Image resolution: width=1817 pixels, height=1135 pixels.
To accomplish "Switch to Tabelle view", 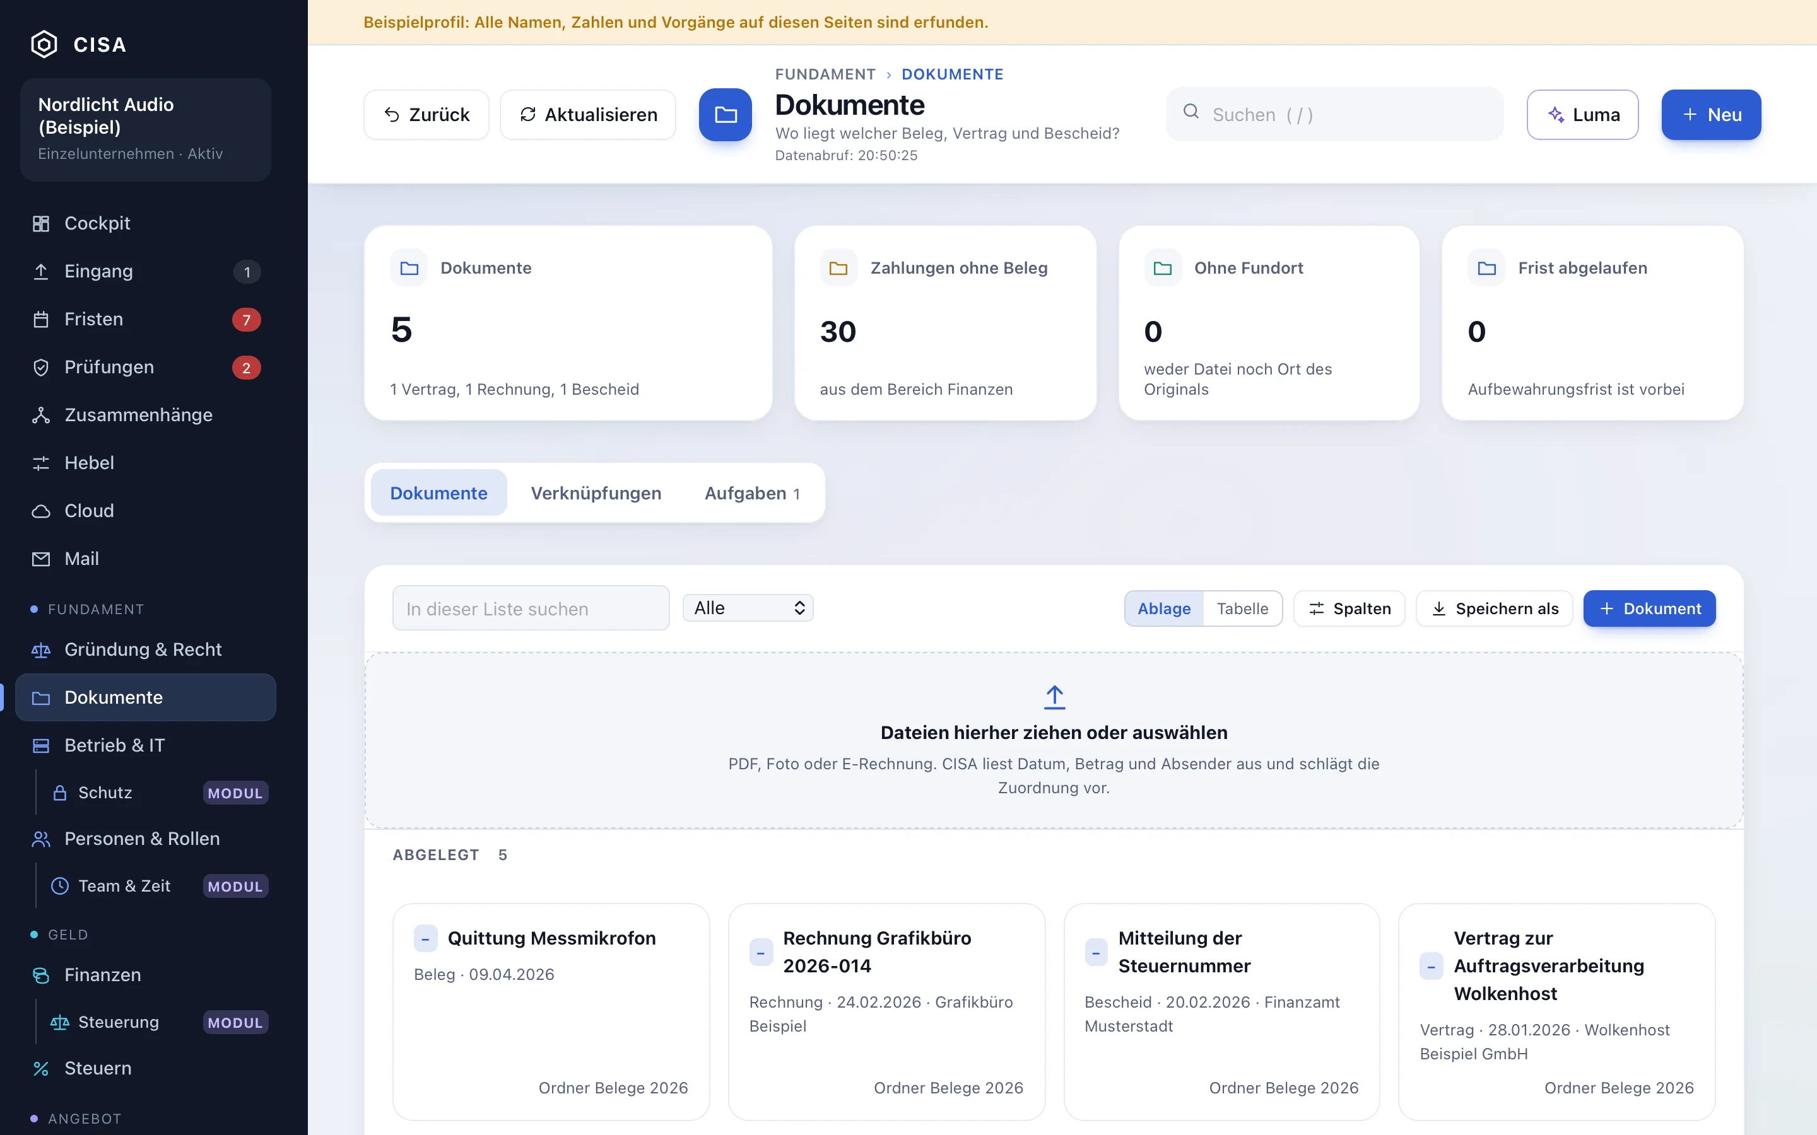I will (1243, 608).
